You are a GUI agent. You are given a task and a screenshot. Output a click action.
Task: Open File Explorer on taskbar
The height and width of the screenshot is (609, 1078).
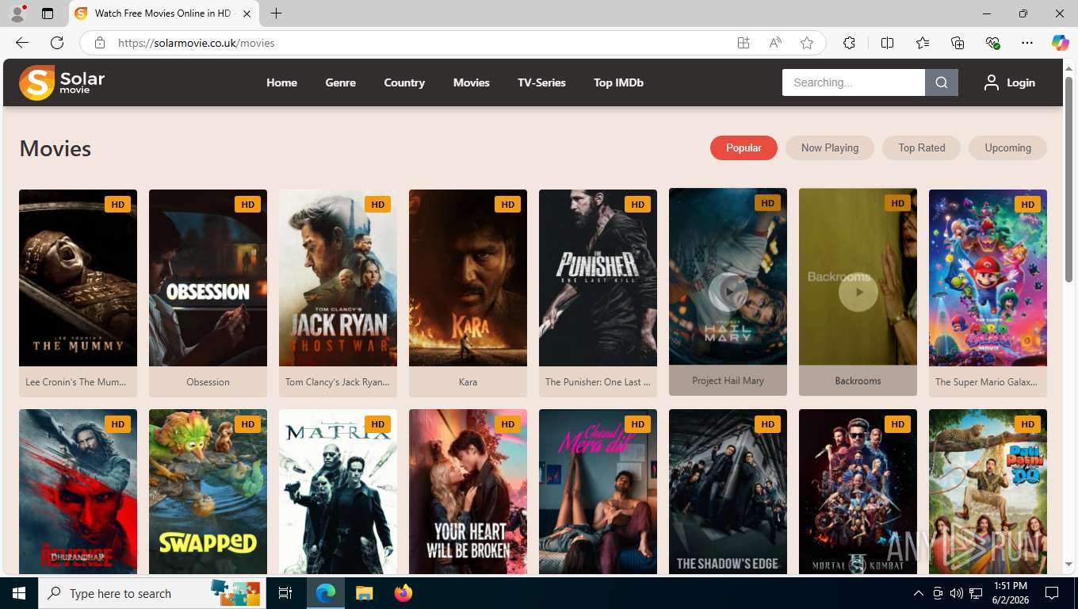tap(364, 593)
